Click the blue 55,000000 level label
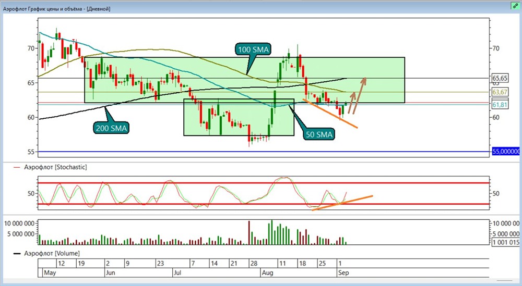 [505, 152]
